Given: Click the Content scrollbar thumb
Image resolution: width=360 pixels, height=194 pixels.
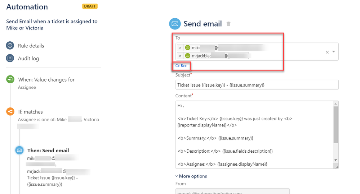Looking at the screenshot, I should click(335, 125).
